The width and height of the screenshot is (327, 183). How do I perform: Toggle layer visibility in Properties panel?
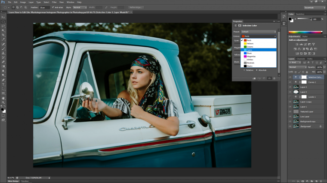269,78
